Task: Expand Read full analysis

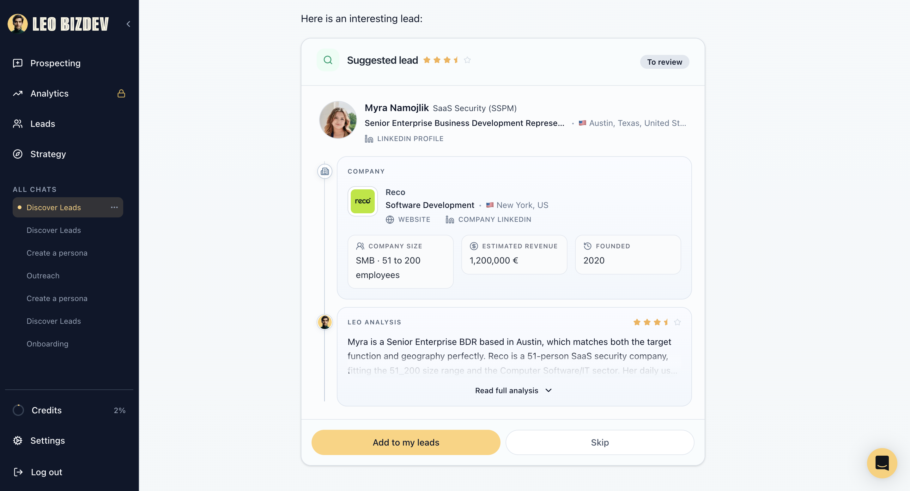Action: point(514,390)
